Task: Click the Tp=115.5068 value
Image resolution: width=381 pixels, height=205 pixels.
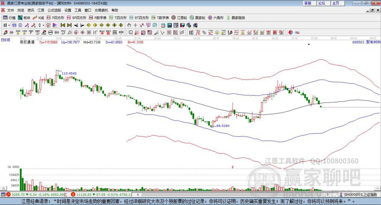Action: [x=48, y=42]
